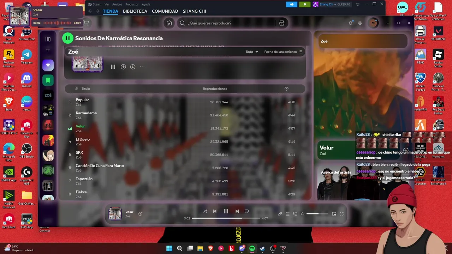This screenshot has width=452, height=254.
Task: Click the Steam announcements megaphone button
Action: tap(292, 4)
